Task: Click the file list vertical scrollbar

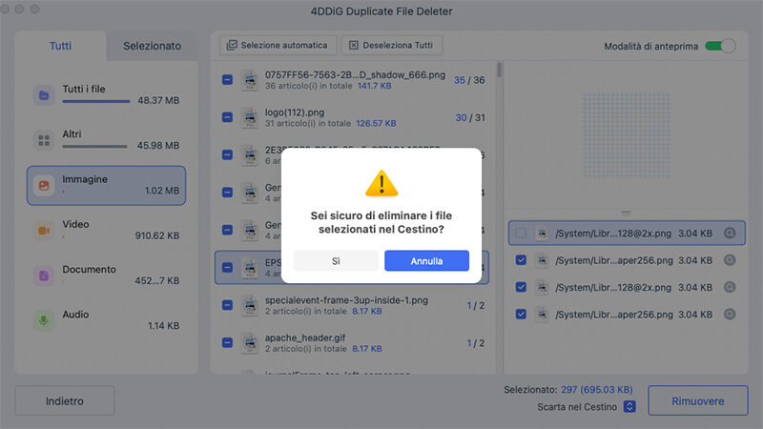Action: click(x=499, y=70)
